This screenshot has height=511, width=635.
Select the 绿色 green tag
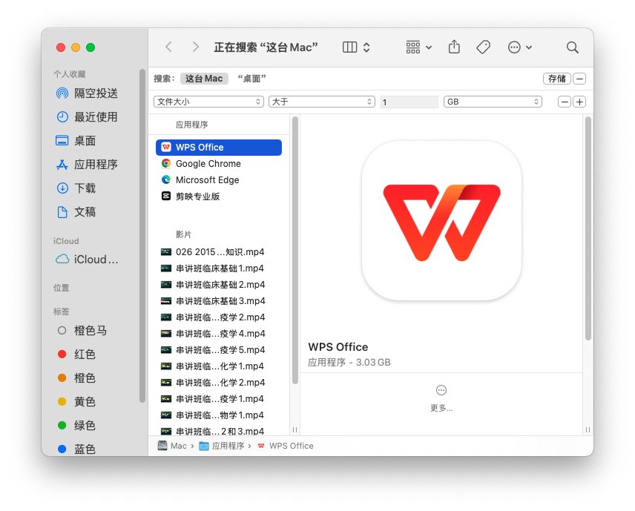[x=76, y=425]
